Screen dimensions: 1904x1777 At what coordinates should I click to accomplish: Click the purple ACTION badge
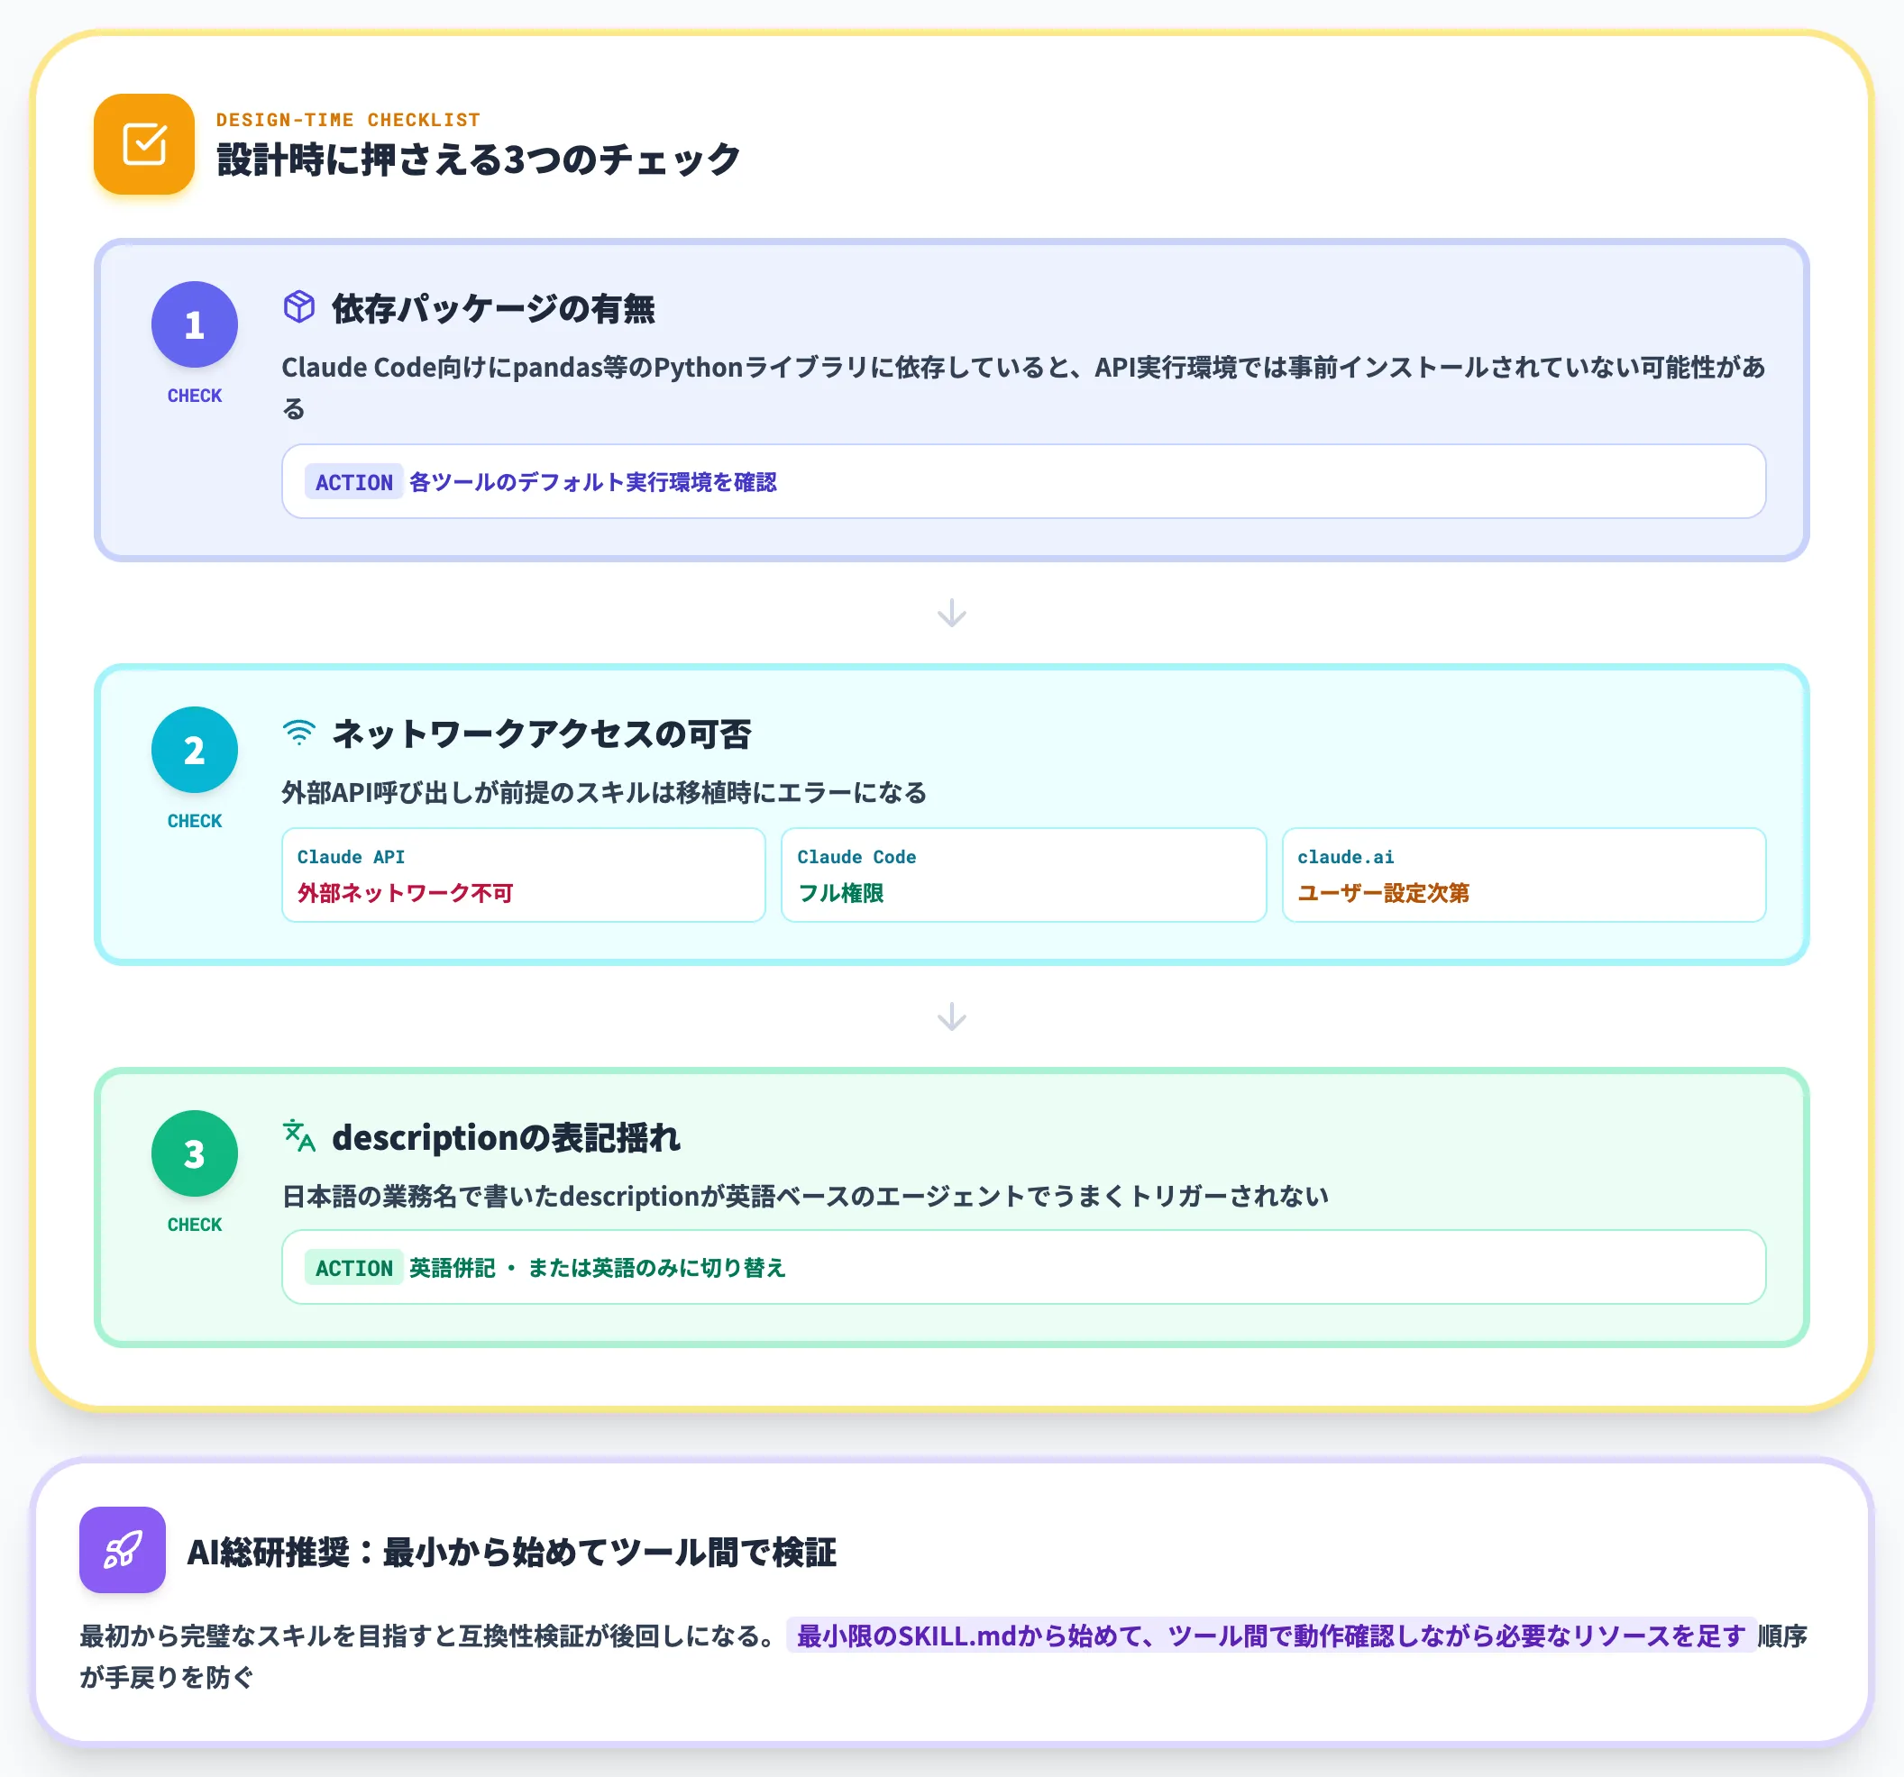[x=353, y=481]
